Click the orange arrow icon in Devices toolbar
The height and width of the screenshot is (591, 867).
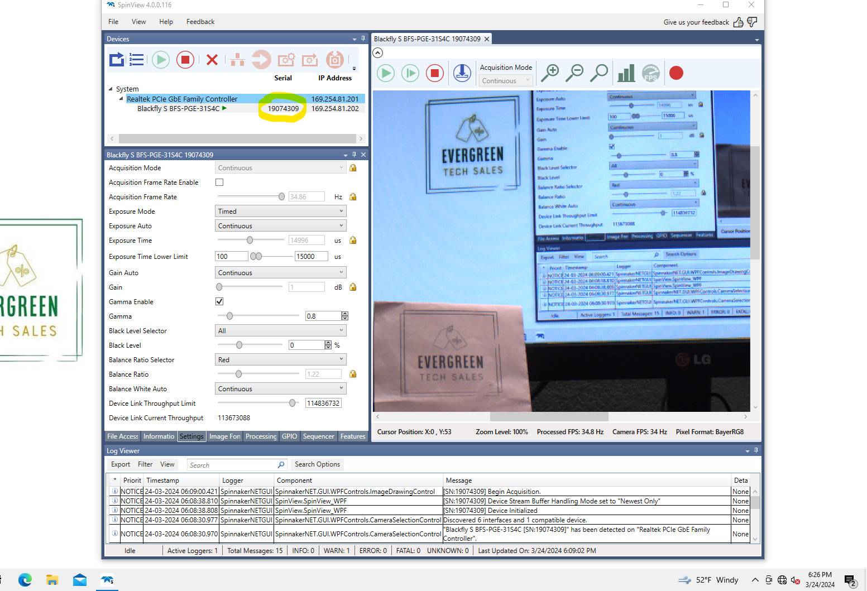pos(261,59)
